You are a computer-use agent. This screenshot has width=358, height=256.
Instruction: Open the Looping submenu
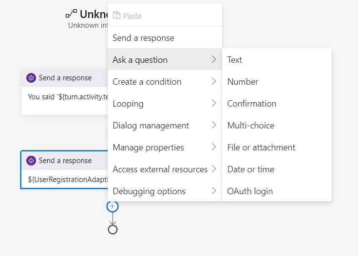[165, 104]
